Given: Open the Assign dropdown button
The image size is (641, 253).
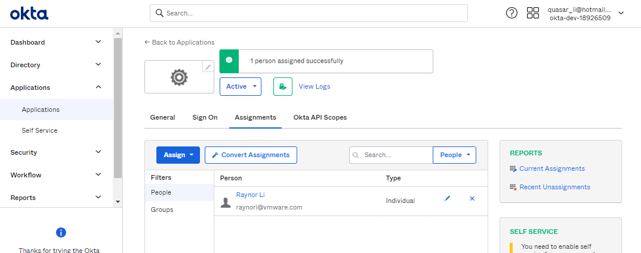Looking at the screenshot, I should tap(178, 155).
